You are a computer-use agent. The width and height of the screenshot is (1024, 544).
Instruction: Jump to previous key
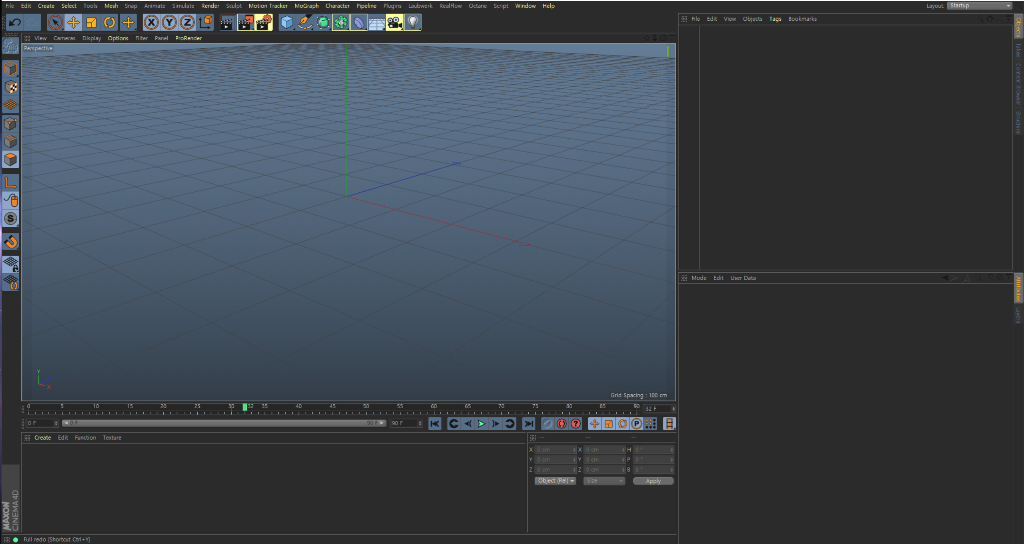point(454,424)
